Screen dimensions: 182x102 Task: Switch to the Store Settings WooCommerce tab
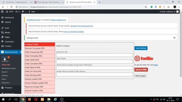coord(49,2)
